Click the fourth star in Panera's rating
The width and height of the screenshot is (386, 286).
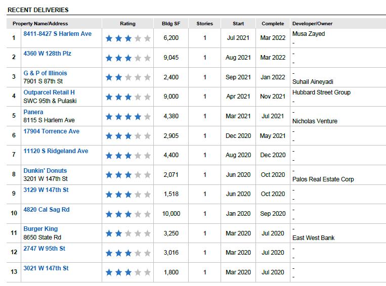click(x=138, y=117)
